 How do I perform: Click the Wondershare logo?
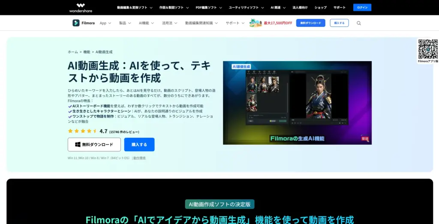pyautogui.click(x=81, y=8)
